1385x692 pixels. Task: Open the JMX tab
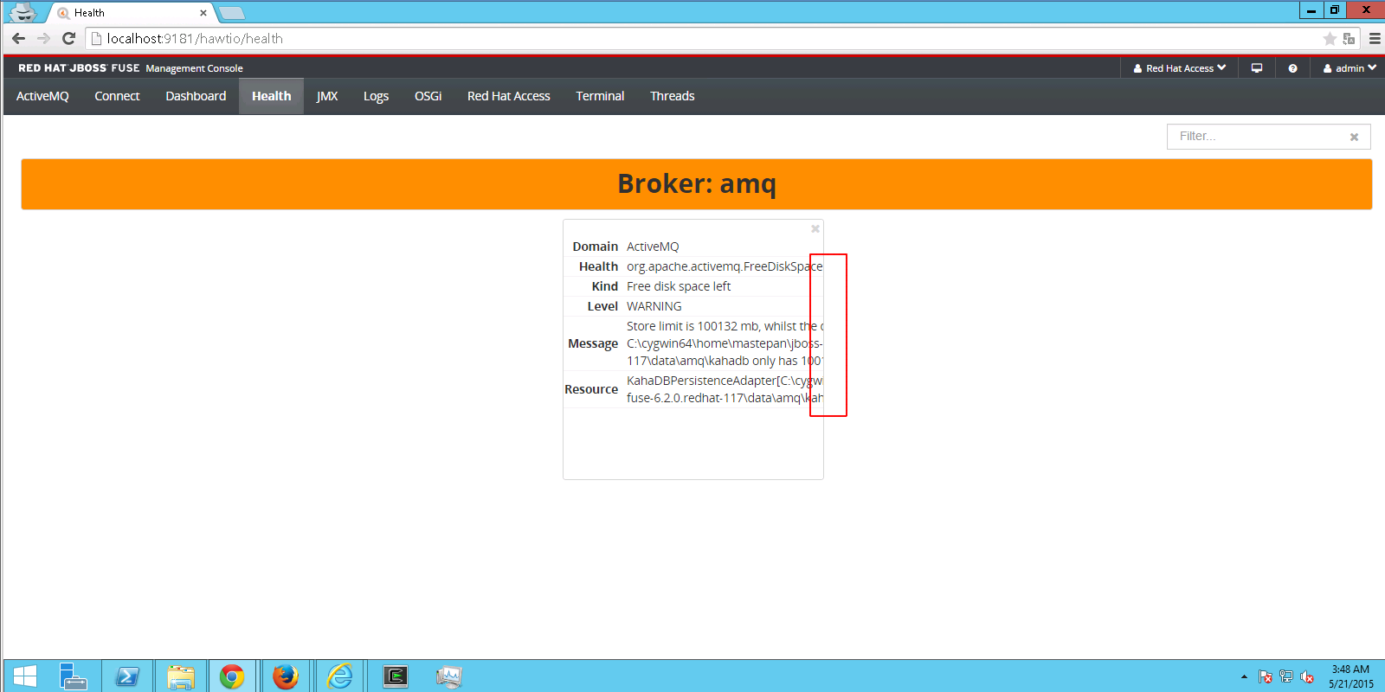327,96
